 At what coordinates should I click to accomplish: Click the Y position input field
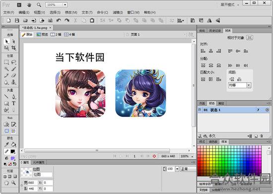[x=48, y=189]
